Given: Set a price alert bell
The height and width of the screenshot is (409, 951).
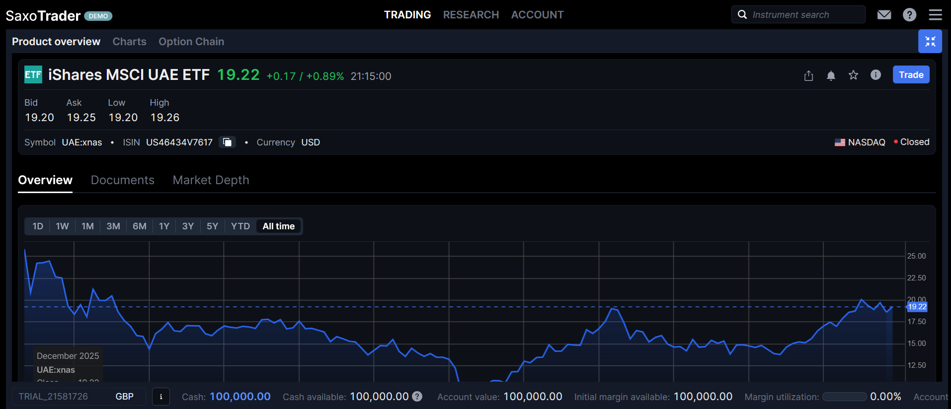Looking at the screenshot, I should point(831,75).
